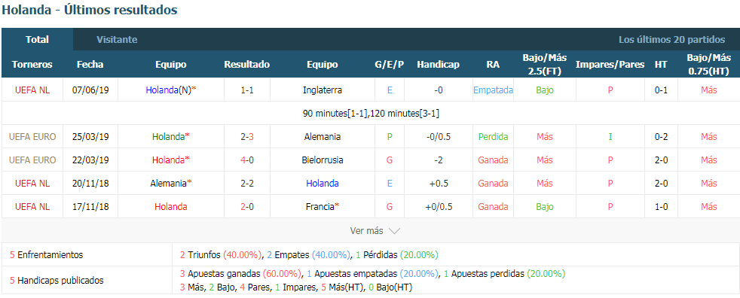Viewport: 740px width, 298px height.
Task: Open Bielorrusia team page
Action: pyautogui.click(x=323, y=160)
